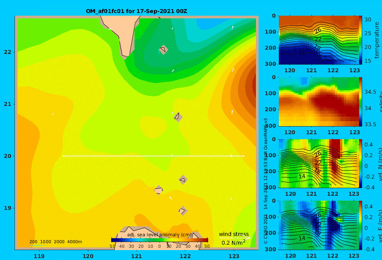Click the 15 tick on temperature colorbar
The width and height of the screenshot is (382, 260).
coord(367,61)
